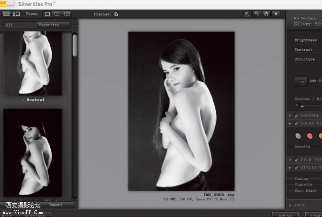Activate the Zoom magnifier tool
Screen dimensions: 322x217
tap(257, 14)
